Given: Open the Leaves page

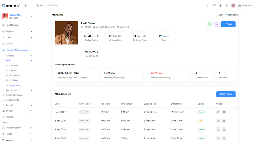Looking at the screenshot, I should (x=13, y=71).
